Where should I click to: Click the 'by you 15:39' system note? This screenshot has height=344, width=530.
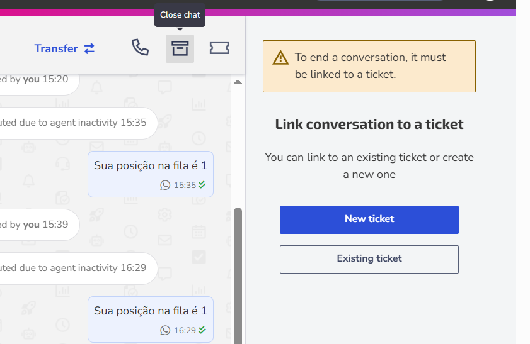click(39, 225)
